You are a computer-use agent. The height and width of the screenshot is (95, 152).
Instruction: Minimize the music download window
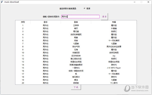pos(135,2)
